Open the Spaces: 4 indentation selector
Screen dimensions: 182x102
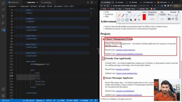(x=40, y=101)
